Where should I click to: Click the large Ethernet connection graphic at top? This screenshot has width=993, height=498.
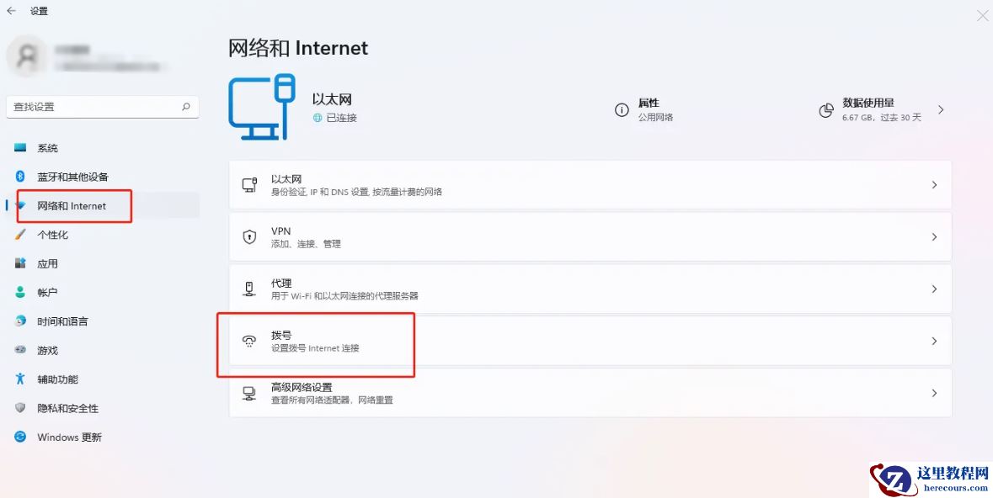coord(263,105)
